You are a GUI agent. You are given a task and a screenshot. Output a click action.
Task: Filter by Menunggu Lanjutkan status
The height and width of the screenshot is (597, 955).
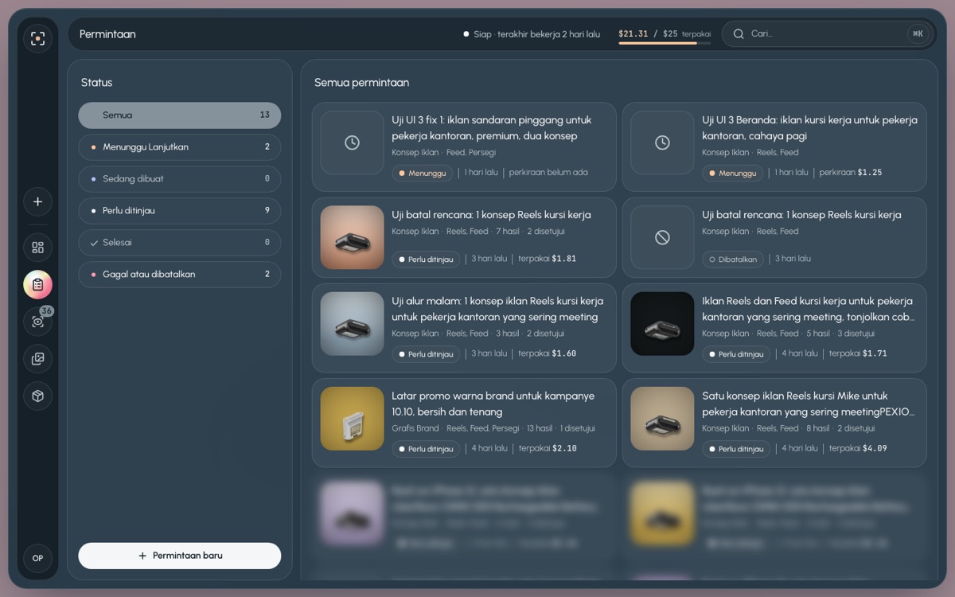pos(179,147)
